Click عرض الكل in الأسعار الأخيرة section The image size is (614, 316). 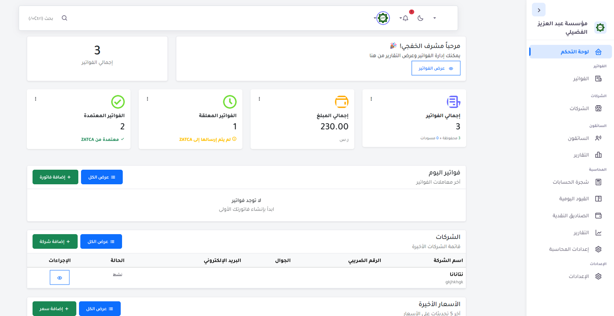point(100,309)
